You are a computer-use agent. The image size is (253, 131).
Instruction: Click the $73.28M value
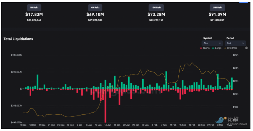156,14
